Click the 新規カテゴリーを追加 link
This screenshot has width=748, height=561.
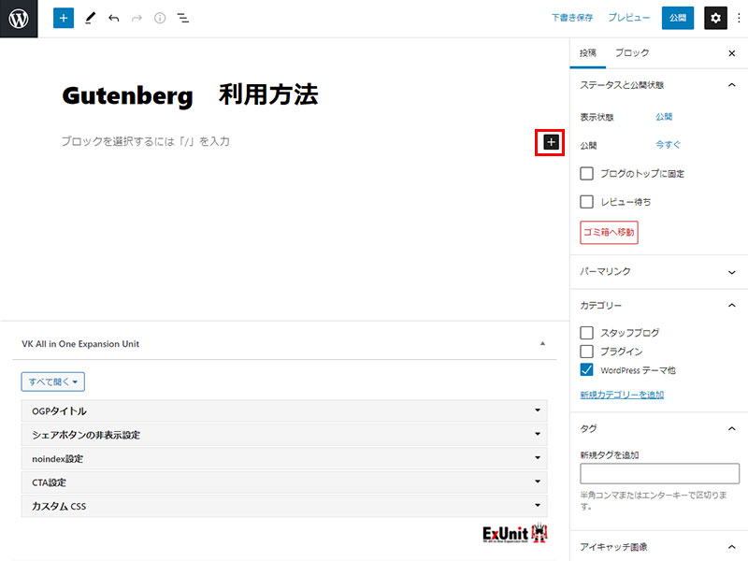(x=622, y=396)
